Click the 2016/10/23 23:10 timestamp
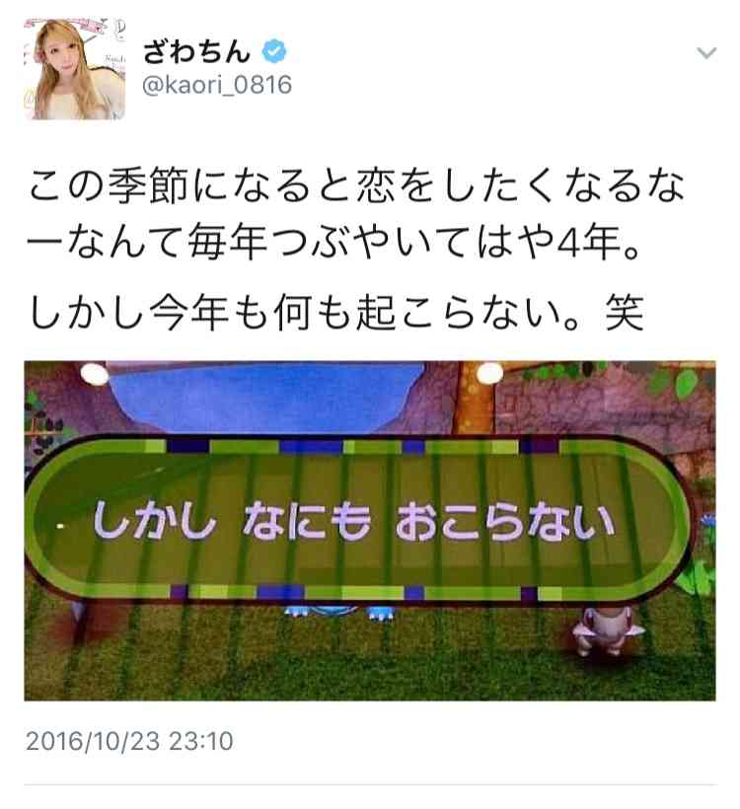 pyautogui.click(x=129, y=741)
